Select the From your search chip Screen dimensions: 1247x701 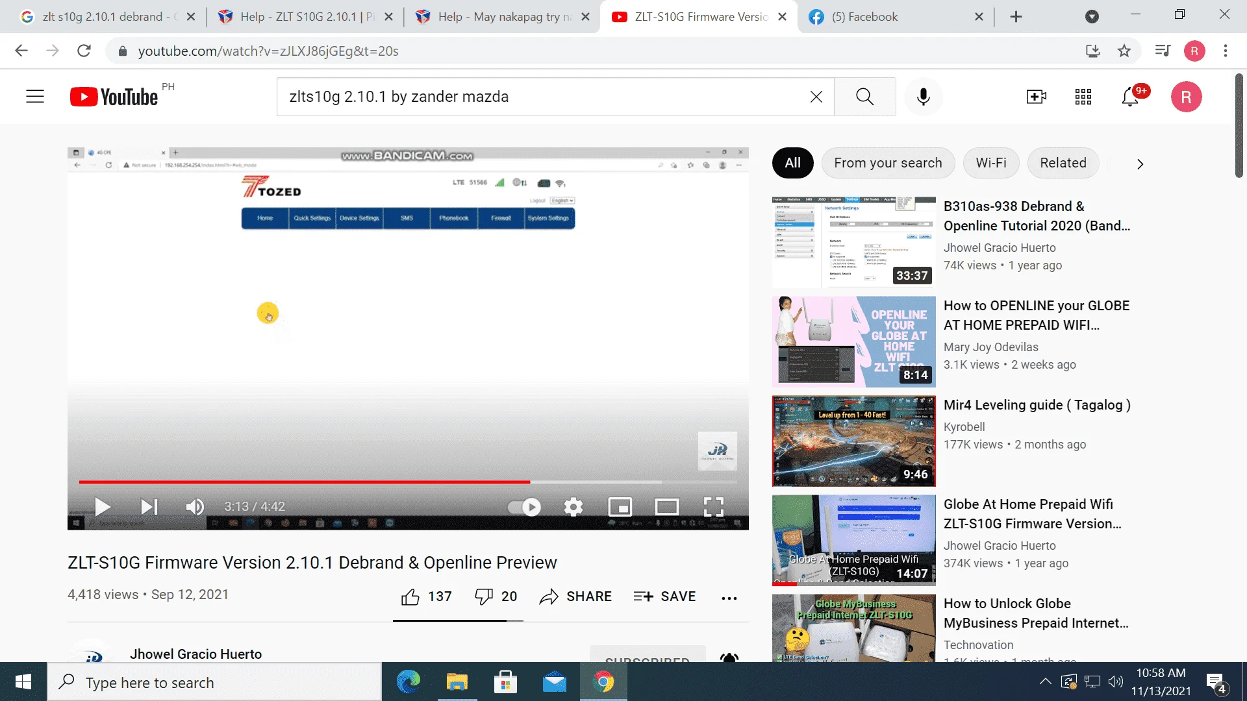point(888,163)
